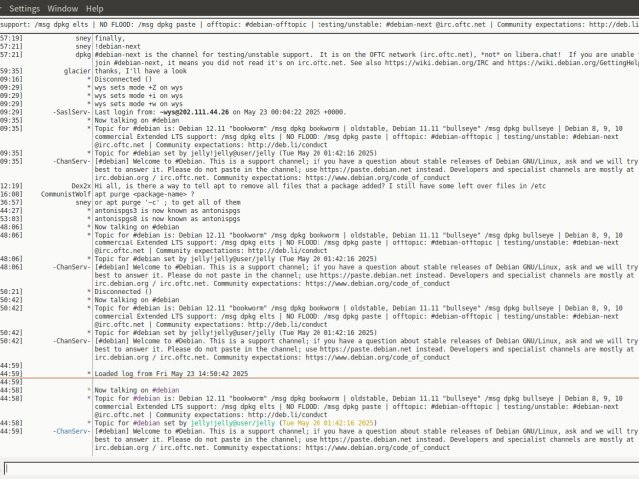The height and width of the screenshot is (479, 639).
Task: Click the dpkg nickname in the nick column
Action: (x=83, y=55)
